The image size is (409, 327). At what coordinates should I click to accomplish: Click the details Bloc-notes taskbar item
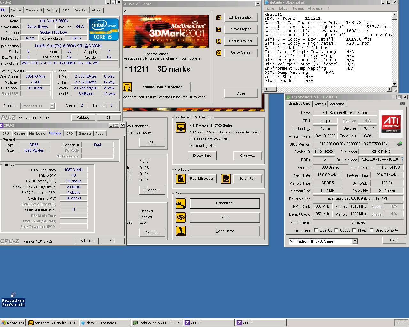point(105,323)
